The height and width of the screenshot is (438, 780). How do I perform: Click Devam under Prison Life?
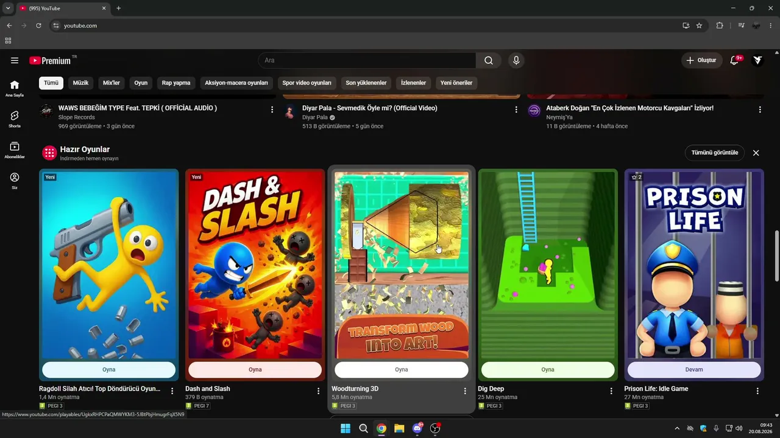(x=694, y=370)
